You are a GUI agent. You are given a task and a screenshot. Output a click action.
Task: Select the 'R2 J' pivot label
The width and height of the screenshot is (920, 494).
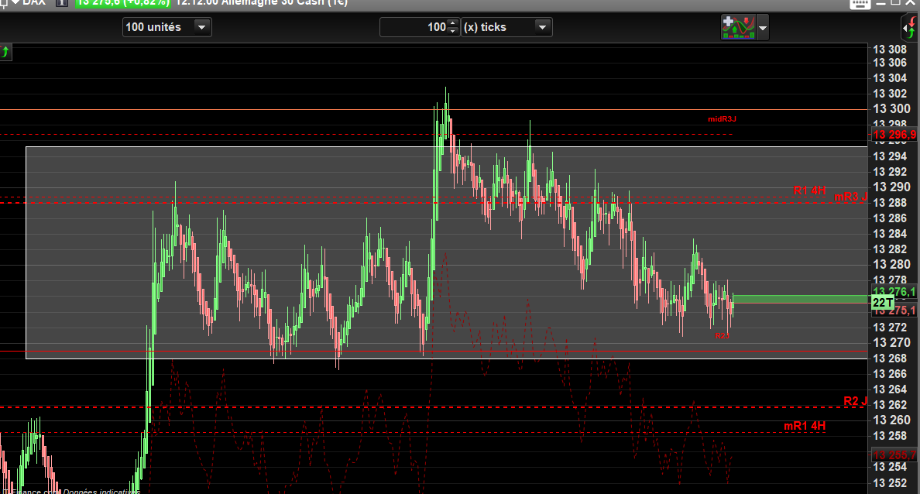coord(855,401)
